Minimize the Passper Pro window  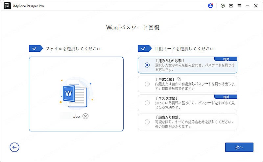(x=248, y=6)
